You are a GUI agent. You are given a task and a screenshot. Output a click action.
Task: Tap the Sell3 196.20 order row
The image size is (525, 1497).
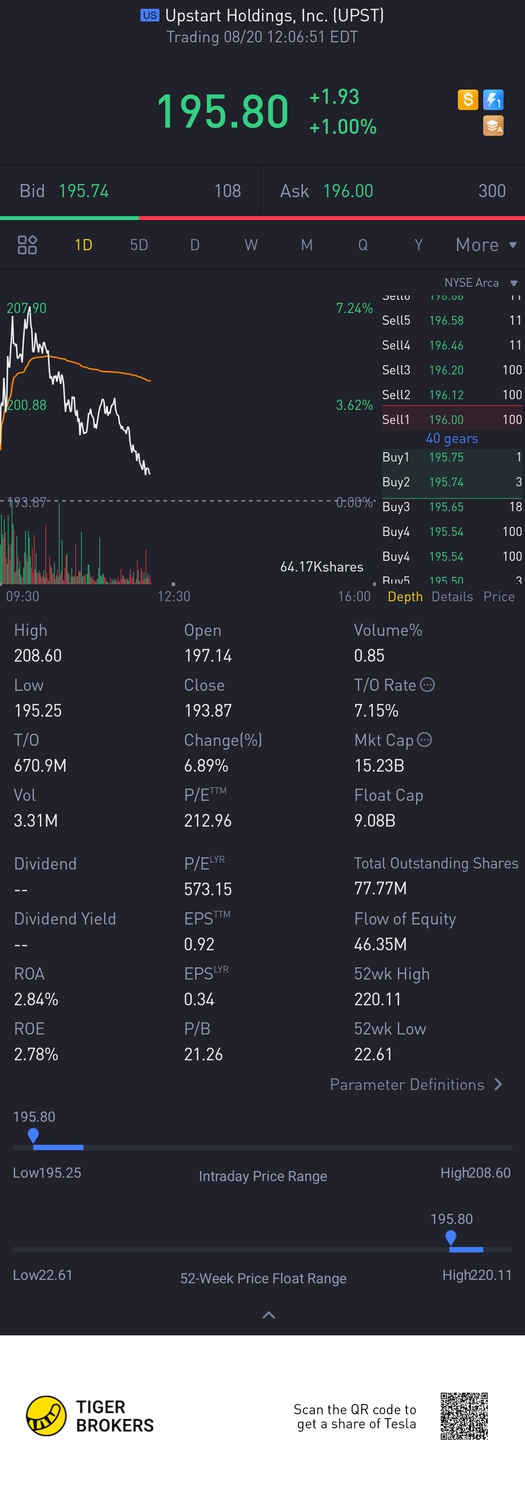[x=452, y=370]
